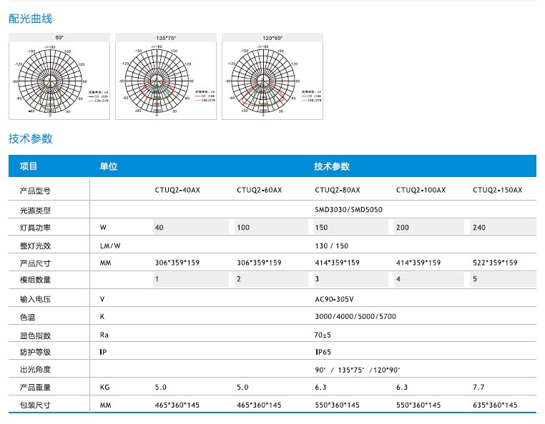Select the 522*359*159 product size cell
The width and height of the screenshot is (545, 424).
pos(495,263)
